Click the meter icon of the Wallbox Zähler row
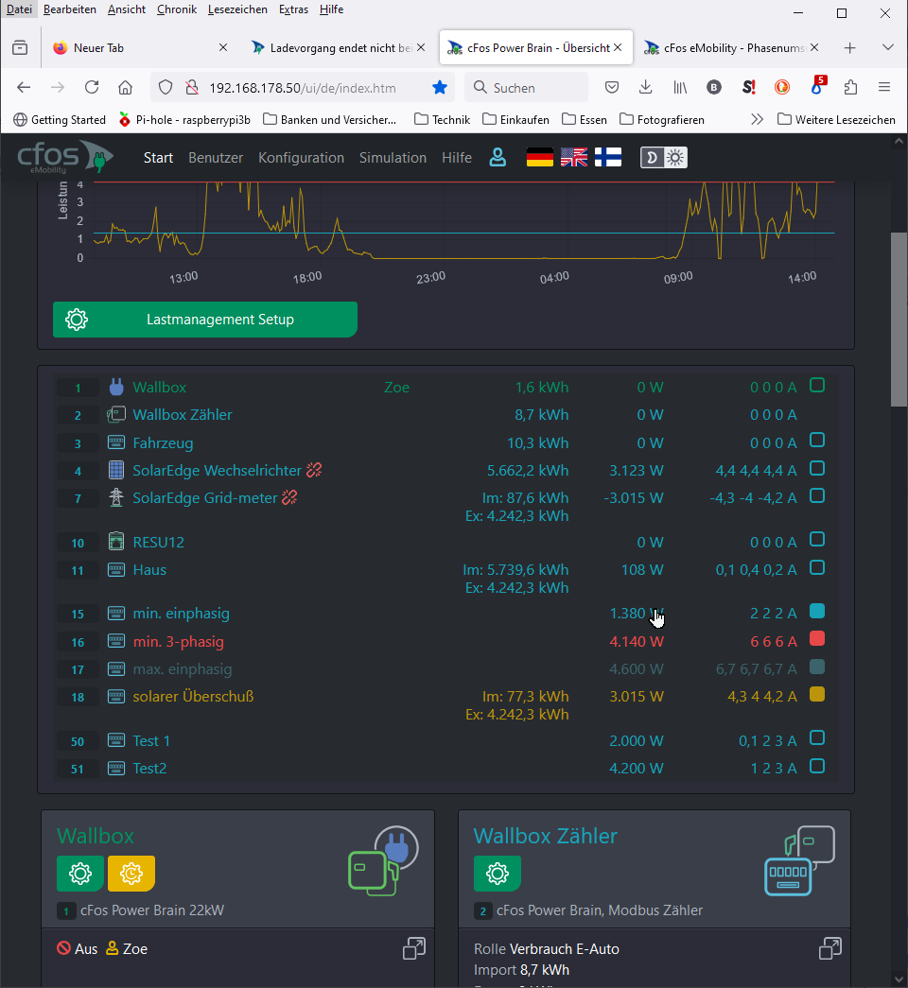This screenshot has height=988, width=908. (x=116, y=415)
